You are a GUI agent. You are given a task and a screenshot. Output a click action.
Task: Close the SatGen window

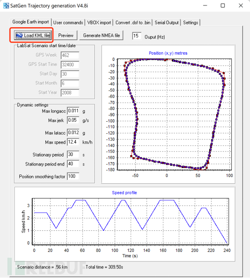point(241,5)
